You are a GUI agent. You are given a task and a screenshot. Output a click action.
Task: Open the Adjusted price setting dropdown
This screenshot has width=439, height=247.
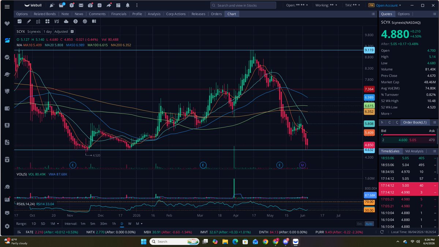point(61,31)
